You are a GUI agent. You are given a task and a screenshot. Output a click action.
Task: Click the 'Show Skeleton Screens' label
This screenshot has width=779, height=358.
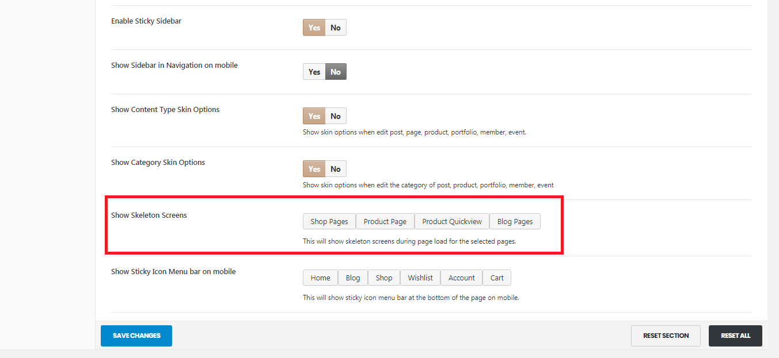click(149, 215)
